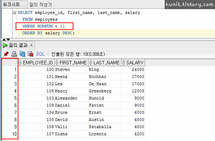Click the ORDER BY salary DESC line
215x141 pixels.
click(49, 33)
